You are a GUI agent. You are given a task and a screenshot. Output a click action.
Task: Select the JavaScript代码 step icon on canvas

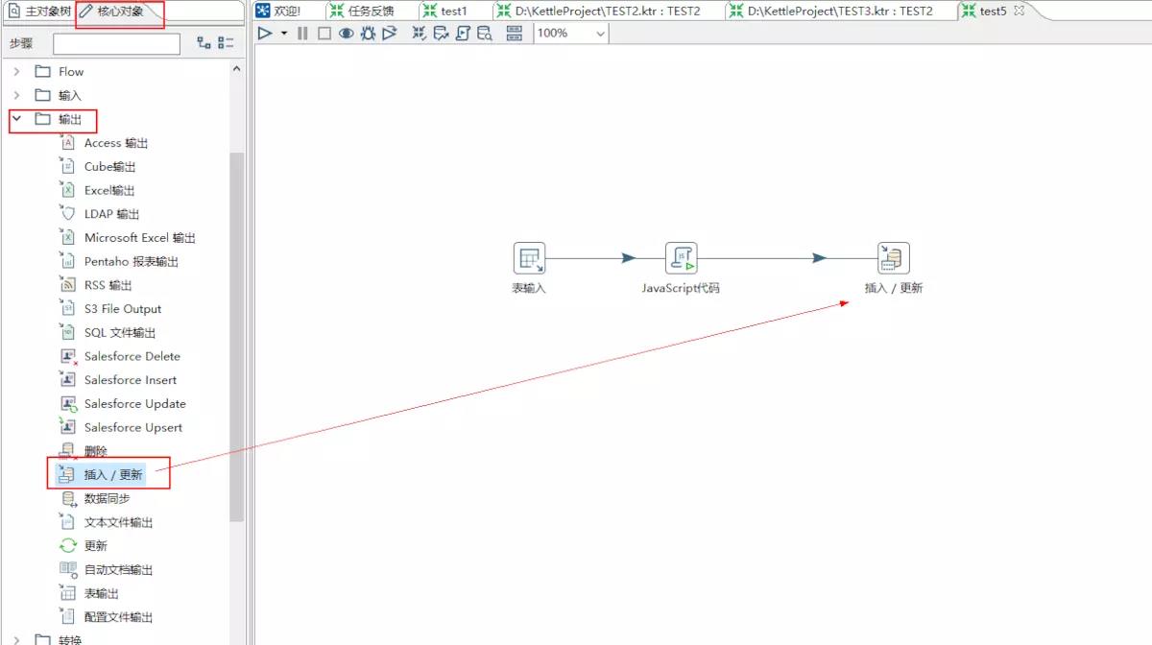point(681,258)
